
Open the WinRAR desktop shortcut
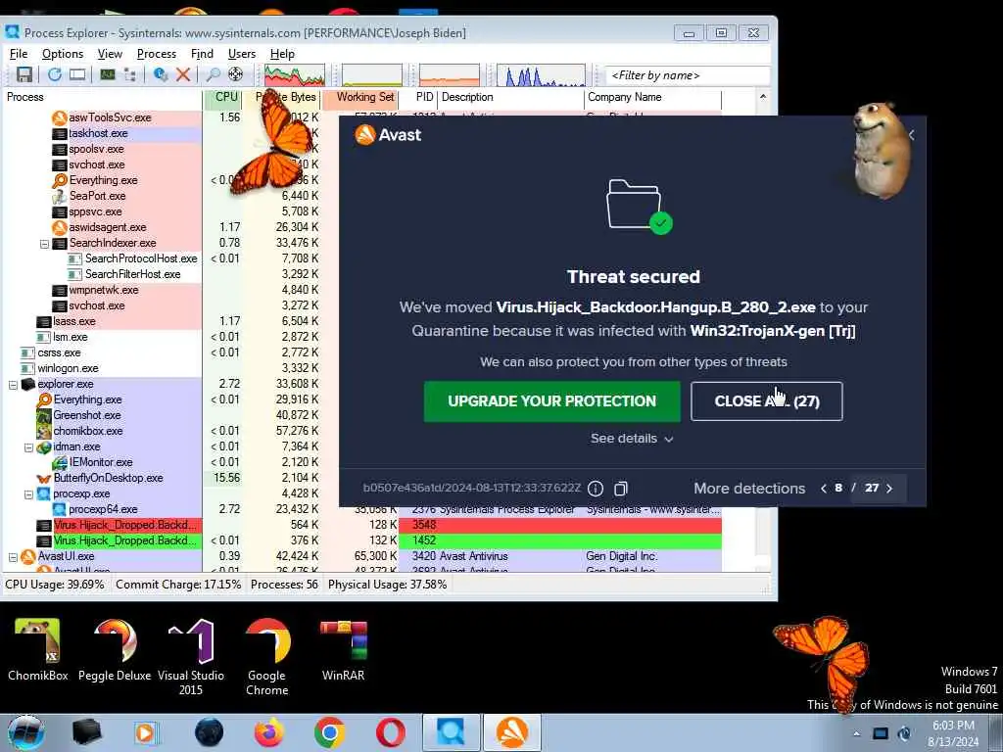(344, 651)
